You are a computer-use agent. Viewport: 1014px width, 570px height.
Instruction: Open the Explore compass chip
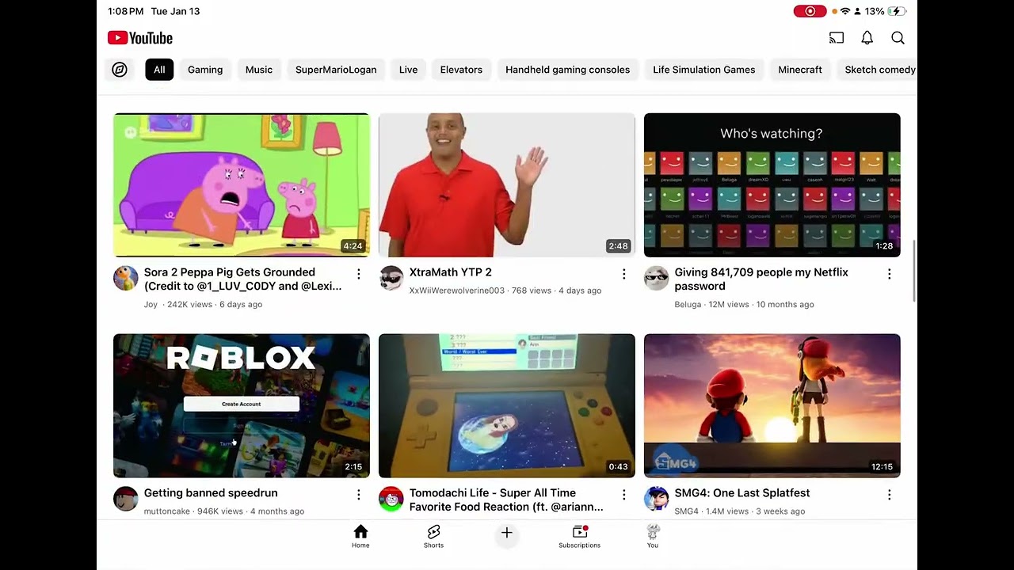(x=120, y=70)
